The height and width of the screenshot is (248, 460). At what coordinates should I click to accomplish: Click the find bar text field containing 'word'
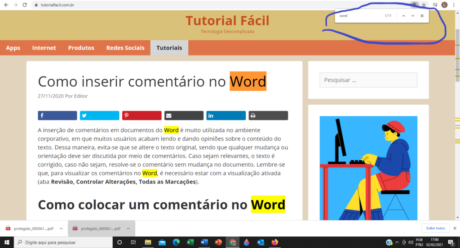click(360, 16)
